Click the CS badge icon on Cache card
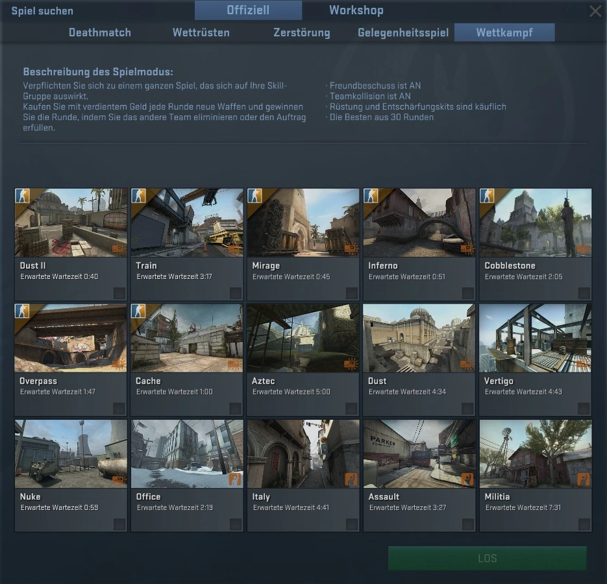 click(x=138, y=311)
